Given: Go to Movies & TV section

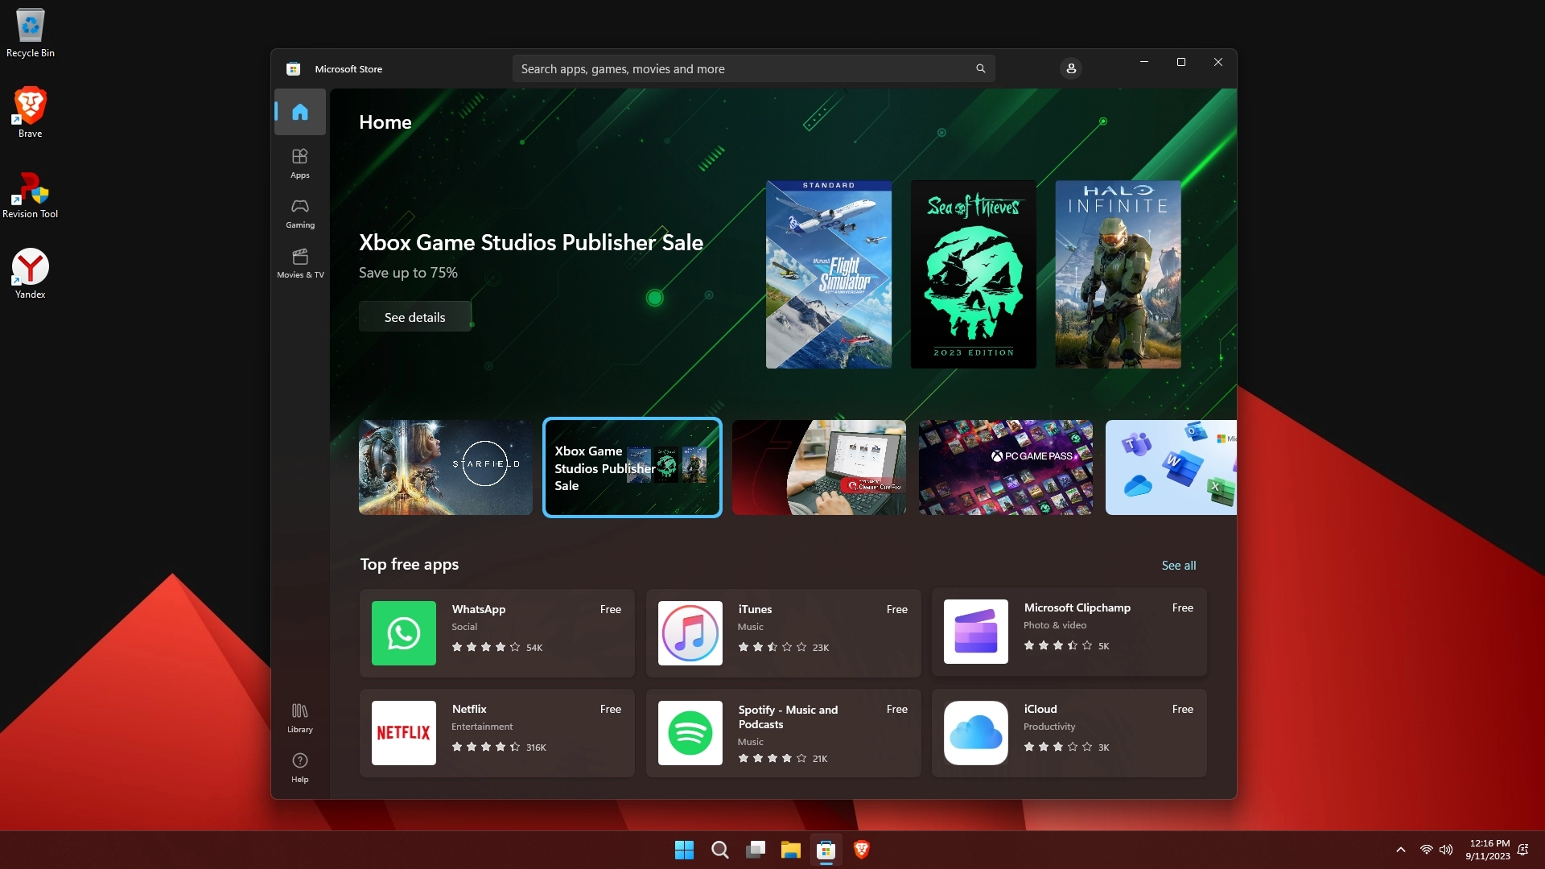Looking at the screenshot, I should [x=299, y=263].
